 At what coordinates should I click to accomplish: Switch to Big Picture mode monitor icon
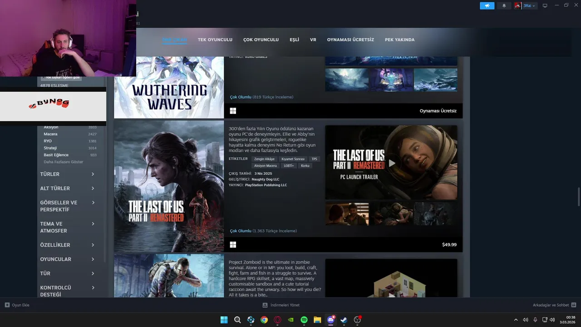[x=545, y=5]
